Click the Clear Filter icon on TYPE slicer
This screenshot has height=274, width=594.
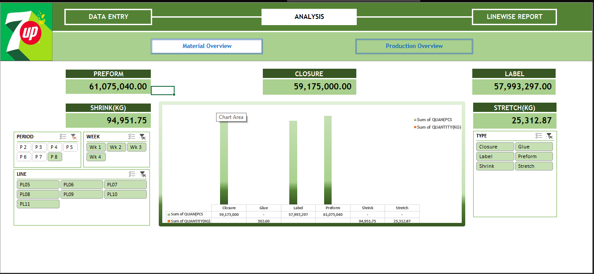pyautogui.click(x=549, y=136)
